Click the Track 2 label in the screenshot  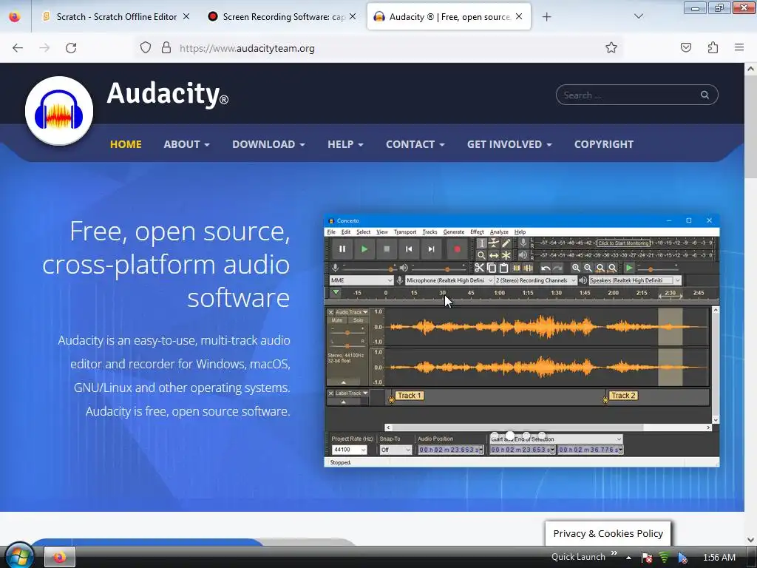click(623, 396)
